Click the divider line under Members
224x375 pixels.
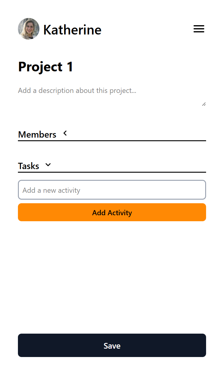(x=112, y=141)
